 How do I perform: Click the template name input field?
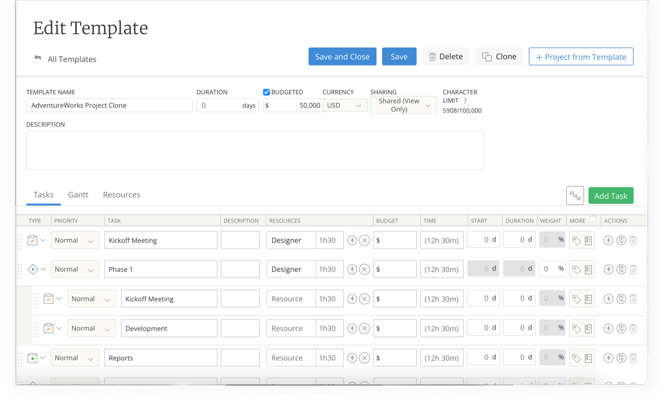click(109, 105)
